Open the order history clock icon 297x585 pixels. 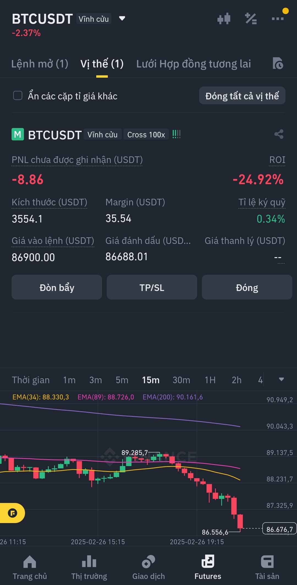(278, 63)
